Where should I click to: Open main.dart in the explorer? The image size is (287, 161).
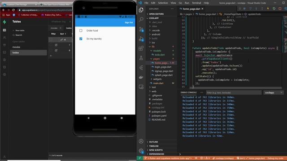click(x=158, y=83)
